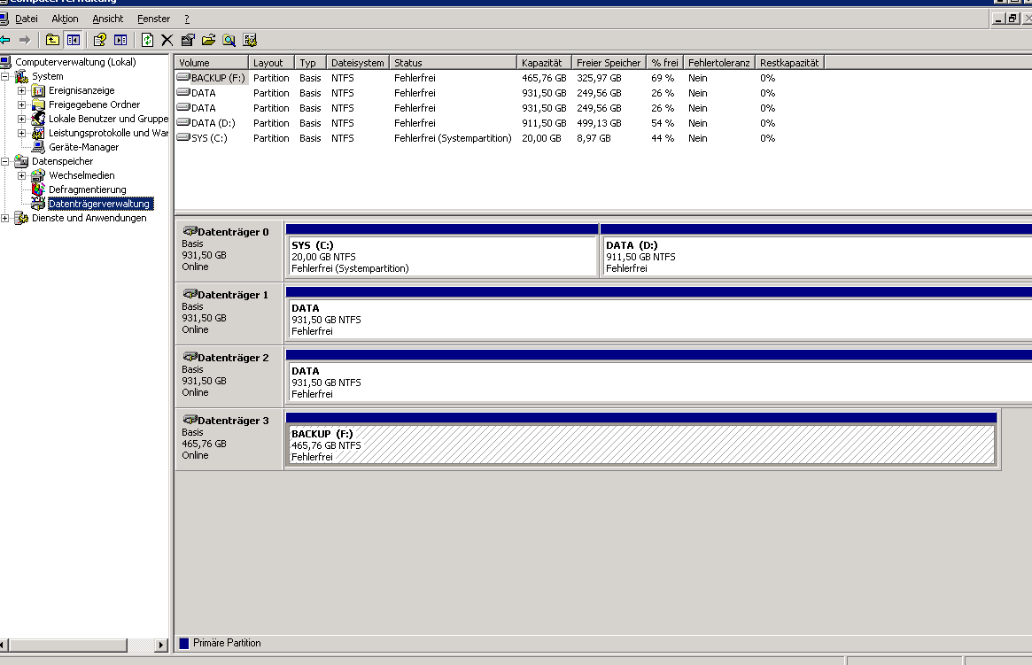Click the Datenträger 3 disk label
This screenshot has height=665, width=1032.
[229, 438]
